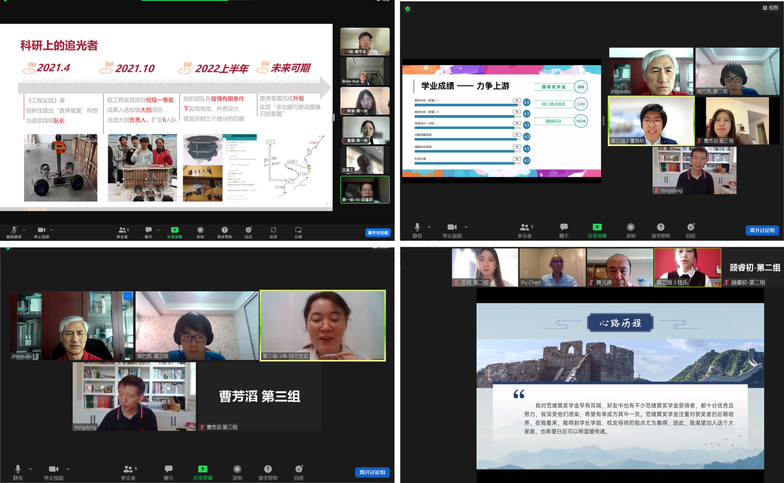The width and height of the screenshot is (784, 483).
Task: Select the 童璐-第一组 video thumbnail
Action: click(x=365, y=130)
